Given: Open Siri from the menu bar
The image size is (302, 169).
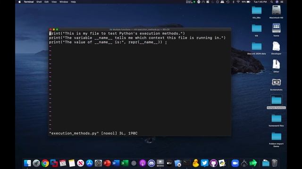Looking at the screenshot, I should pyautogui.click(x=277, y=2).
